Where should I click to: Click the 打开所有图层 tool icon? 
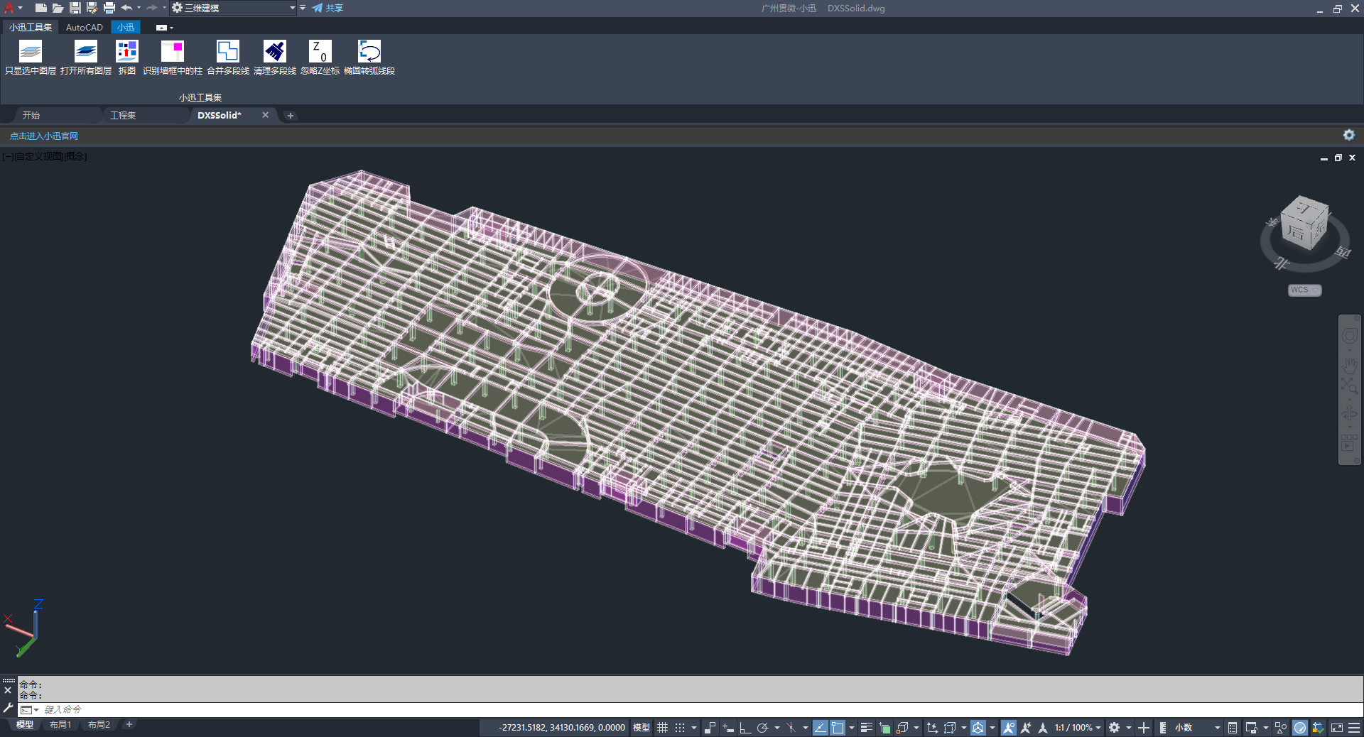pos(86,51)
